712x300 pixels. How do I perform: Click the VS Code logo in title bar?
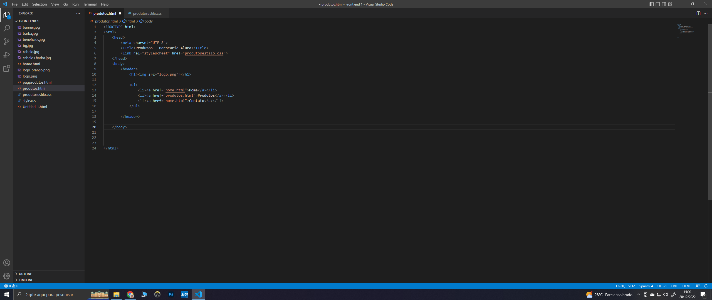coord(5,4)
